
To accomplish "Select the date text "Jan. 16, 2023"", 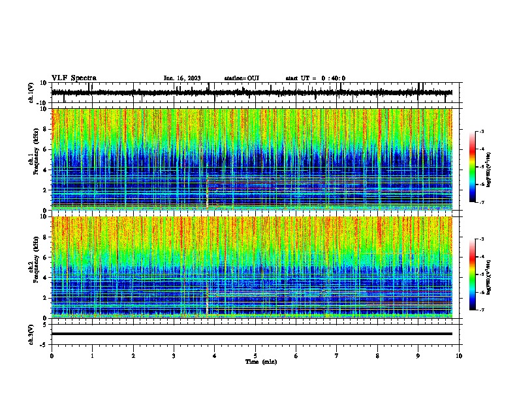I will [x=182, y=78].
